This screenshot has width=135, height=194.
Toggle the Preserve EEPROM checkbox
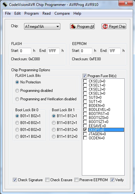[x=76, y=180]
